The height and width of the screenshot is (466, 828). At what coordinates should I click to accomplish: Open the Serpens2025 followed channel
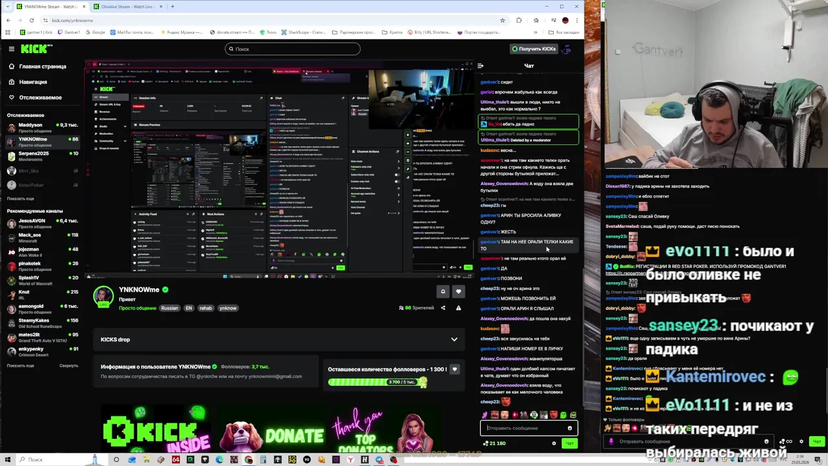point(42,156)
